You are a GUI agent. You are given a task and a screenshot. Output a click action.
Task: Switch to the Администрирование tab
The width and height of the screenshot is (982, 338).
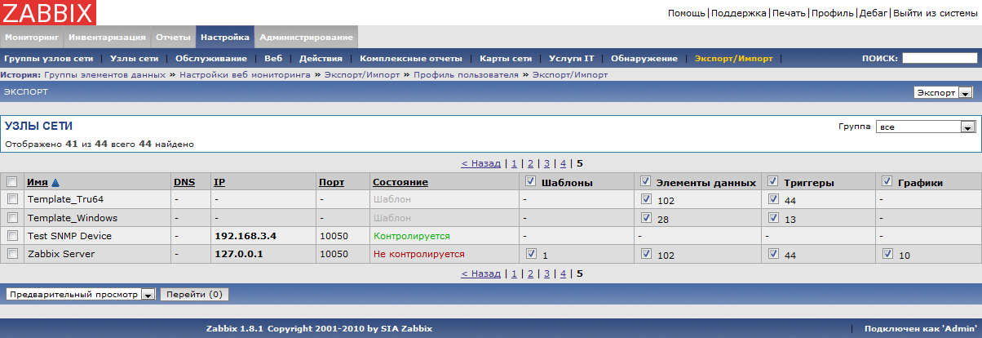coord(306,38)
